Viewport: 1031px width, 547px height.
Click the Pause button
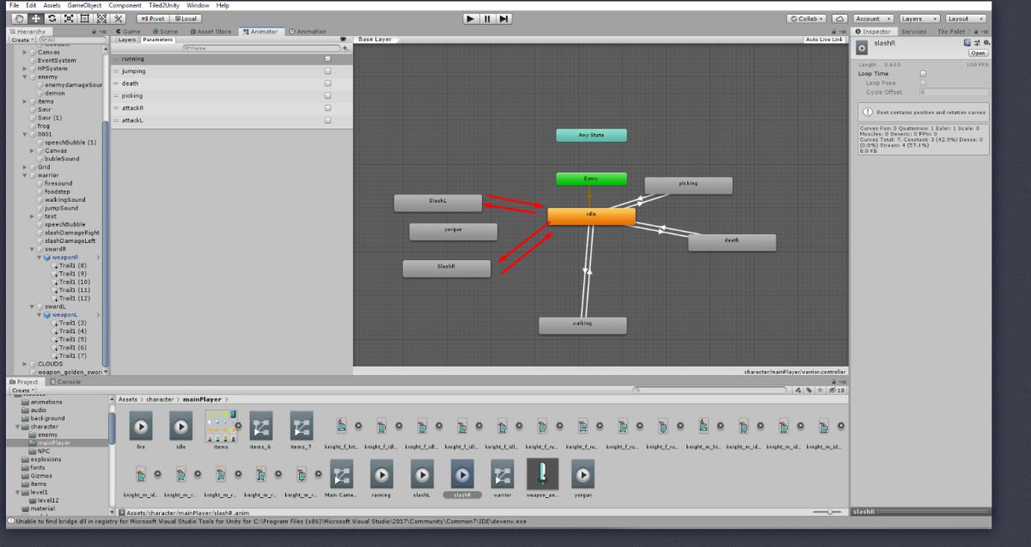tap(488, 18)
